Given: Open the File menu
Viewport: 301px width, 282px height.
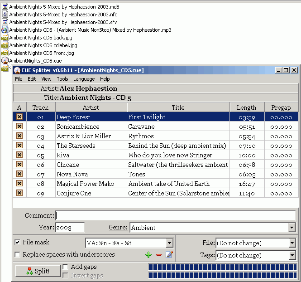Looking at the screenshot, I should (19, 79).
